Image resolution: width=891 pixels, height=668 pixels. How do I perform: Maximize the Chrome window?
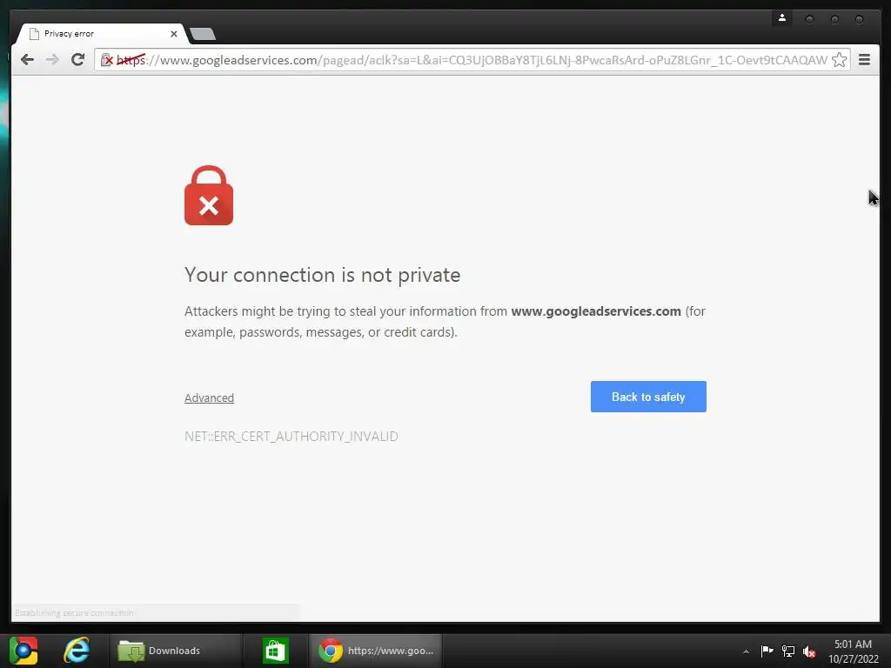point(834,19)
